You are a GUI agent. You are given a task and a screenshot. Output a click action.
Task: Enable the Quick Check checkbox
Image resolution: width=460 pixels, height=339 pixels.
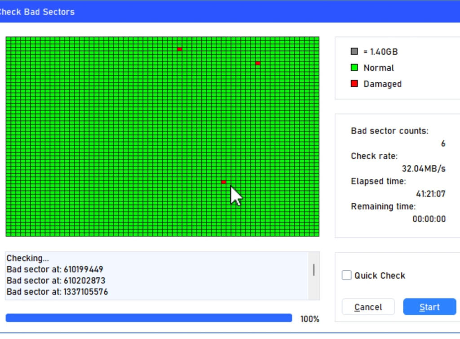click(346, 275)
